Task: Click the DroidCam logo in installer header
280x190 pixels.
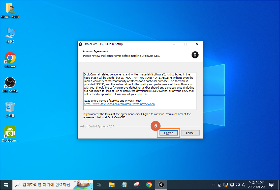Action: click(x=195, y=55)
